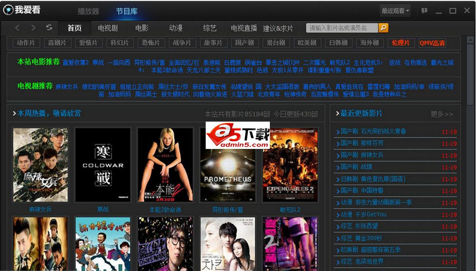Image resolution: width=476 pixels, height=271 pixels.
Task: Open the 更多>> link for recent updates
Action: click(442, 114)
